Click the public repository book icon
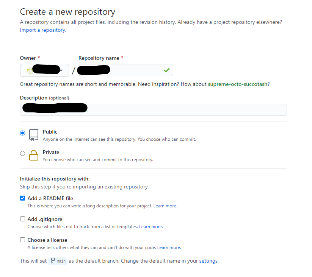Screen dimensions: 312x277 [x=34, y=135]
